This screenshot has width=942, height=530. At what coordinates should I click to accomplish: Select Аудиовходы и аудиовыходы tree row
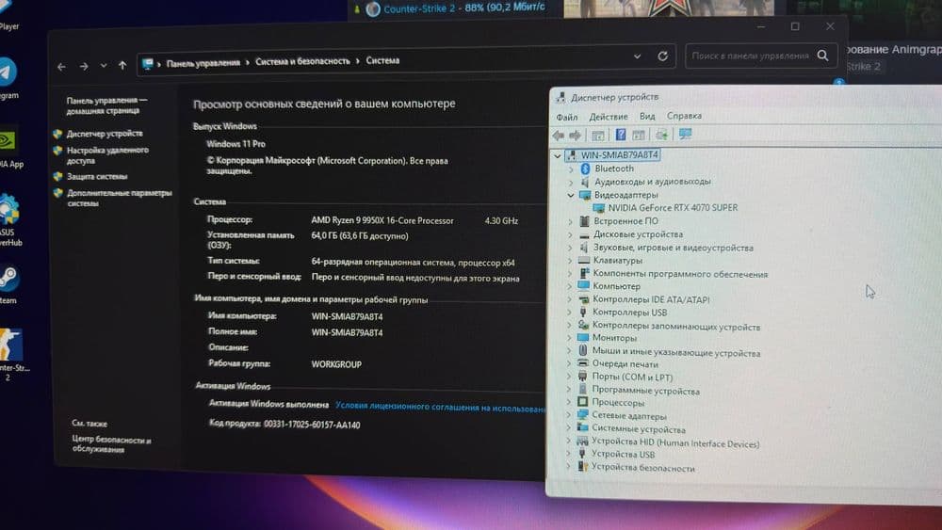coord(652,182)
